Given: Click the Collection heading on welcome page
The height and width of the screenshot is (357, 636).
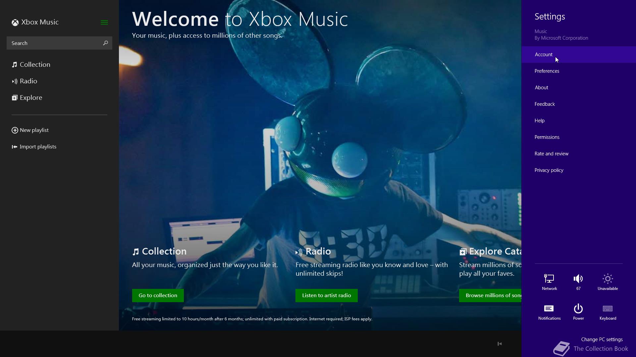Looking at the screenshot, I should click(x=159, y=252).
